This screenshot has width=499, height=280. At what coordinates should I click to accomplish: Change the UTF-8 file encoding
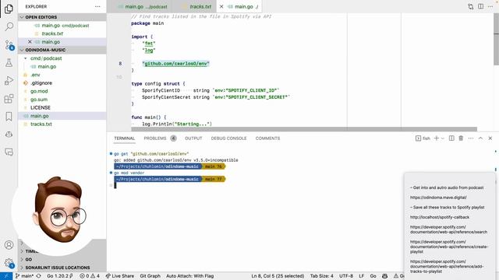coord(346,276)
